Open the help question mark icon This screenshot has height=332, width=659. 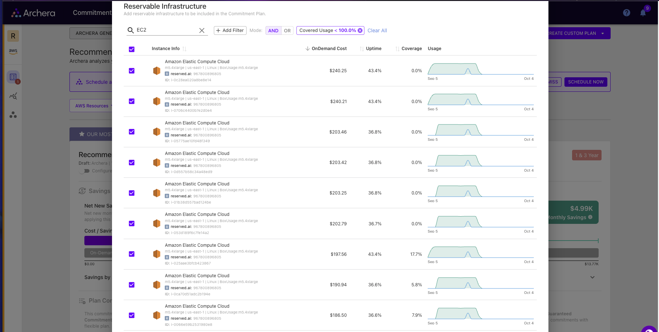tap(627, 13)
